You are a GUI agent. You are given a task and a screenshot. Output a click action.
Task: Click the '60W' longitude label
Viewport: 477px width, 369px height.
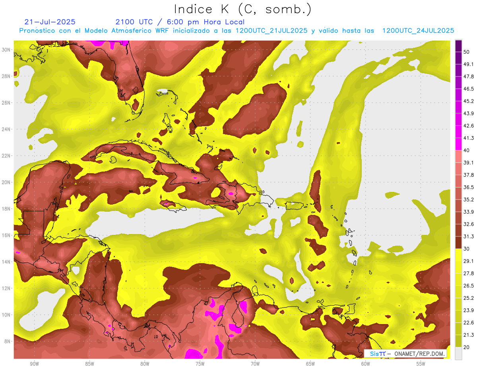(x=366, y=364)
